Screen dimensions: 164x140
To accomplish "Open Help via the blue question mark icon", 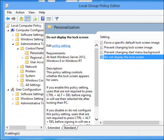I will 43,19.
